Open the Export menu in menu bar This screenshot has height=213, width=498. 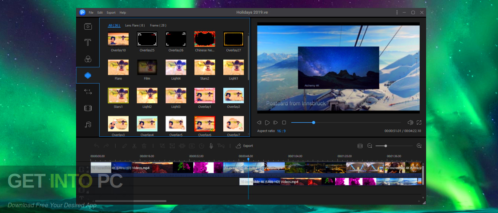pos(111,13)
